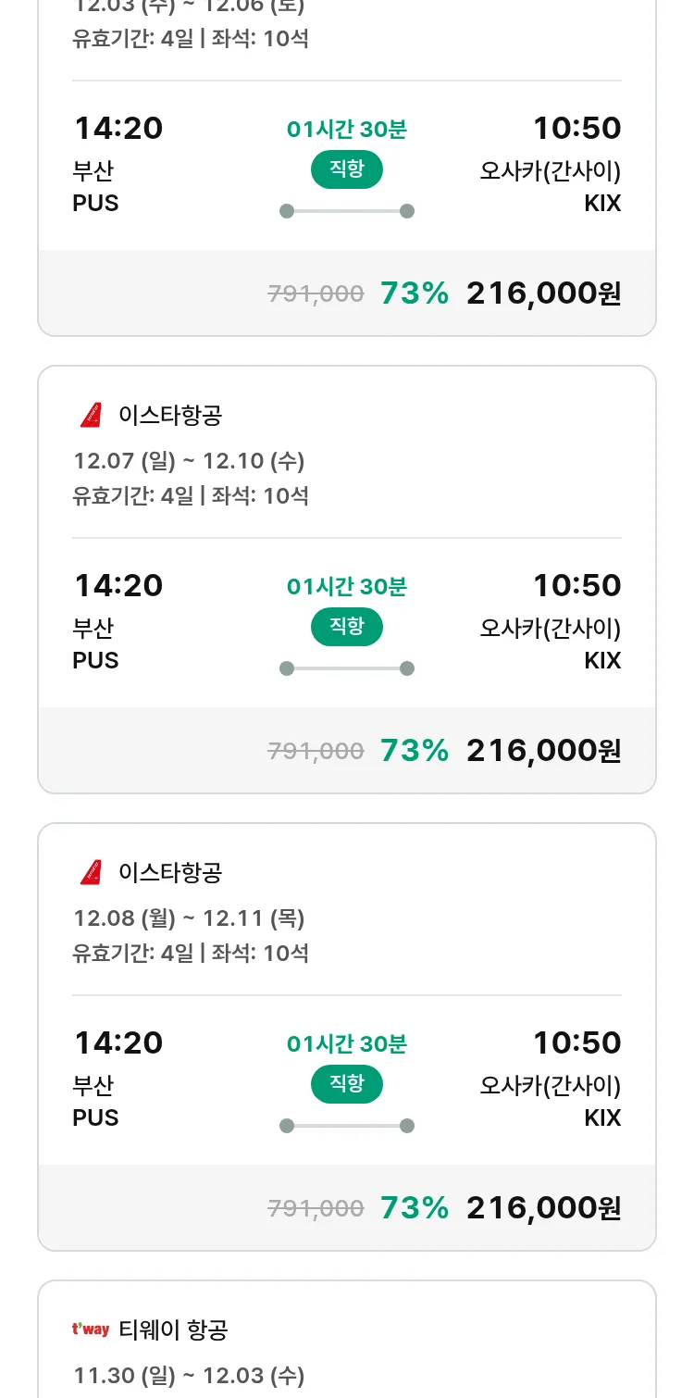This screenshot has height=1398, width=694.
Task: Select the 216,000원 price for 12.03–12.06 flight
Action: [543, 293]
